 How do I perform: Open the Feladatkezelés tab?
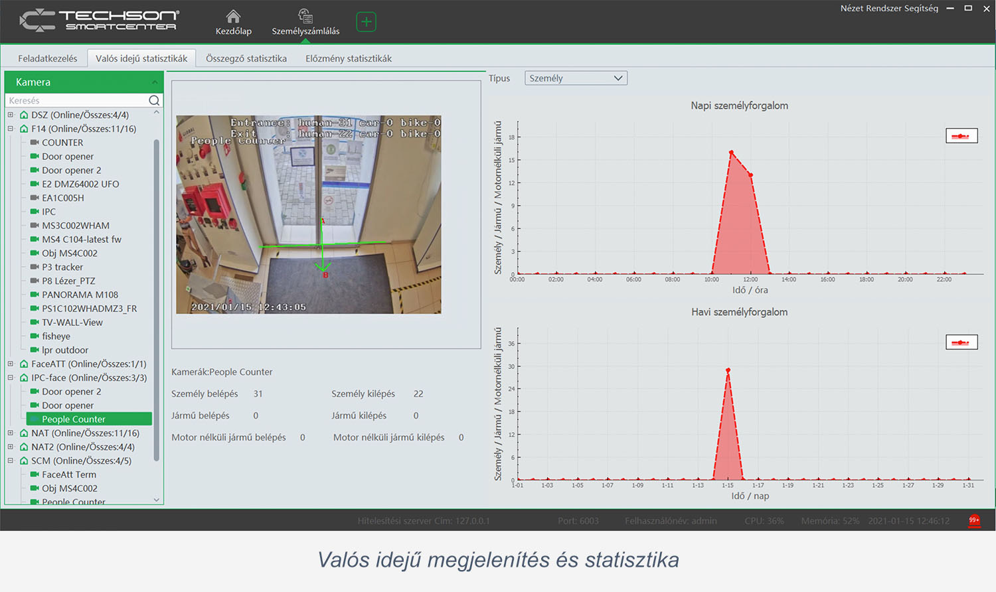[x=47, y=58]
